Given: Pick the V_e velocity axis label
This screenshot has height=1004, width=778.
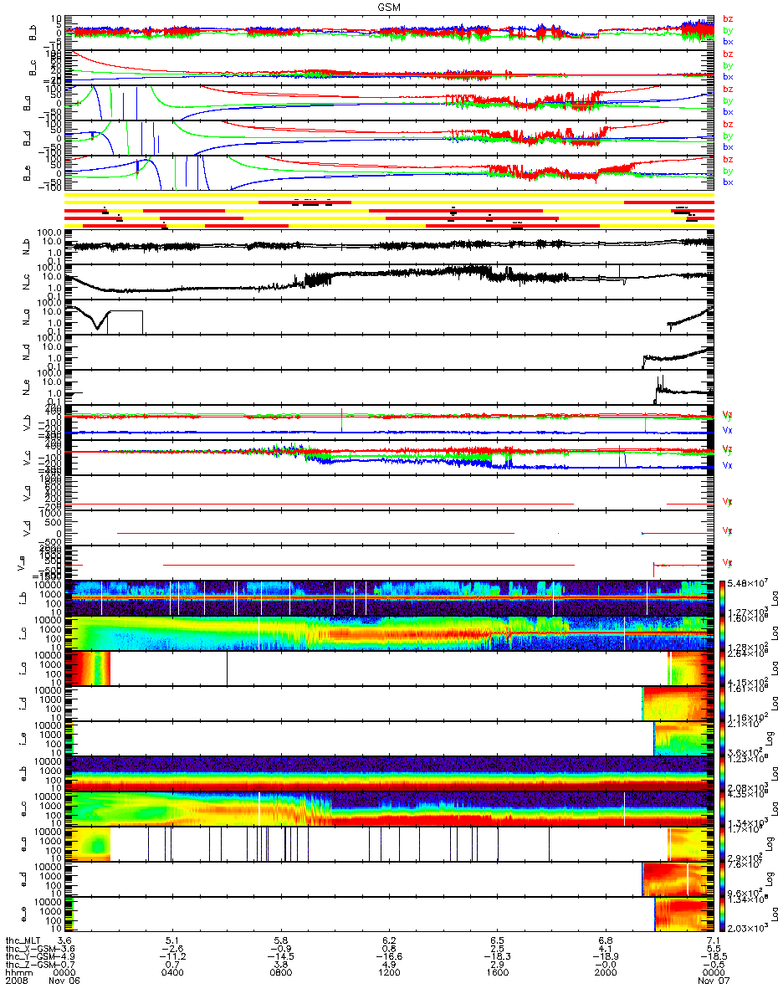Looking at the screenshot, I should pyautogui.click(x=21, y=563).
